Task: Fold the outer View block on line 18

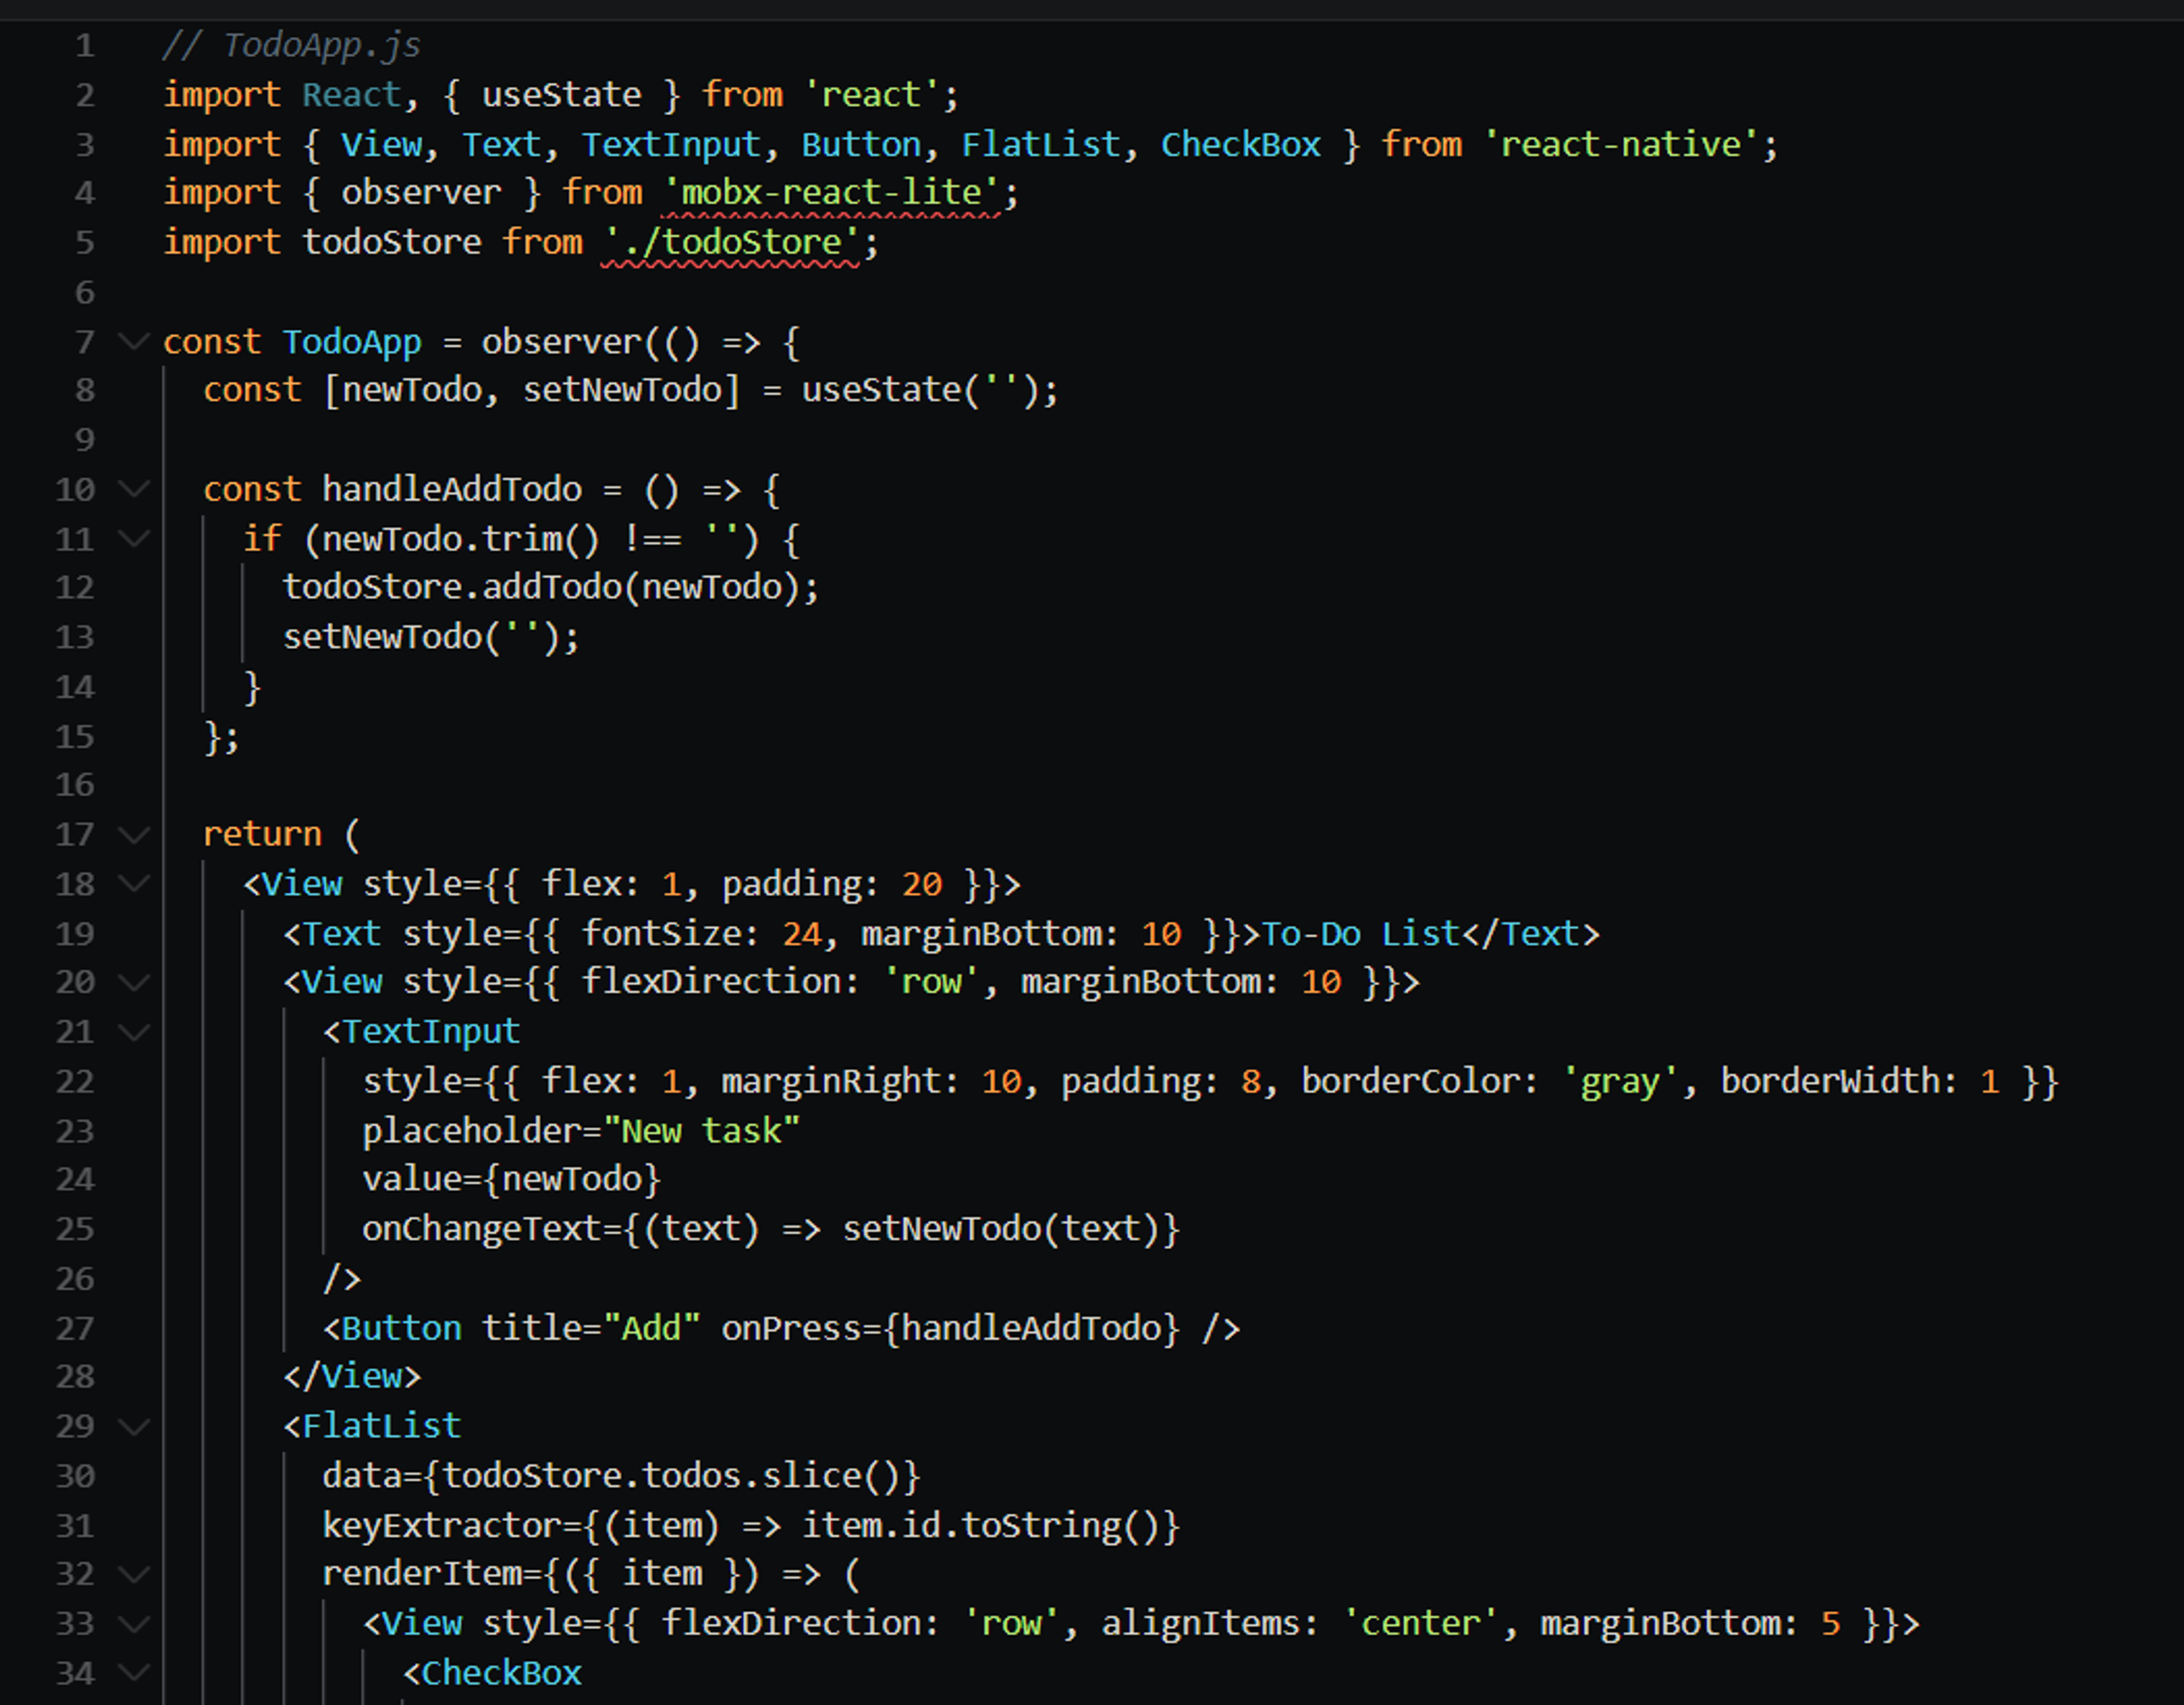Action: 133,884
